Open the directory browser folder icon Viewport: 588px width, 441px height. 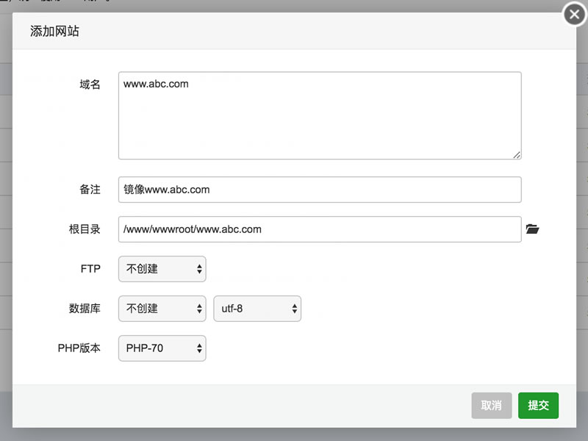pos(533,229)
